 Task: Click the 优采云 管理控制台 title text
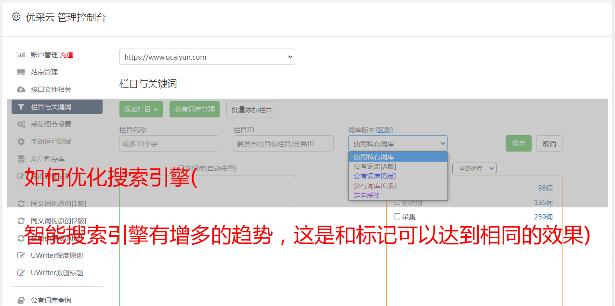click(65, 17)
